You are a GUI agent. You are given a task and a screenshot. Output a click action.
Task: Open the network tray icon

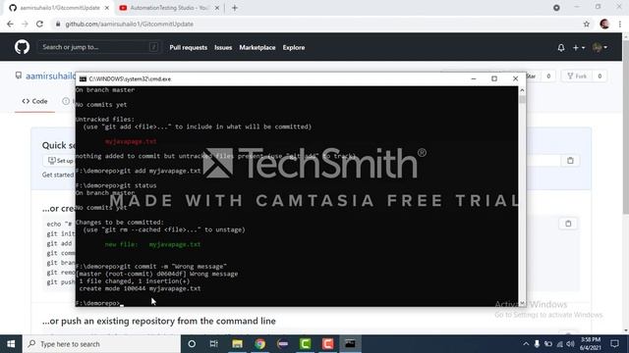[x=559, y=344]
